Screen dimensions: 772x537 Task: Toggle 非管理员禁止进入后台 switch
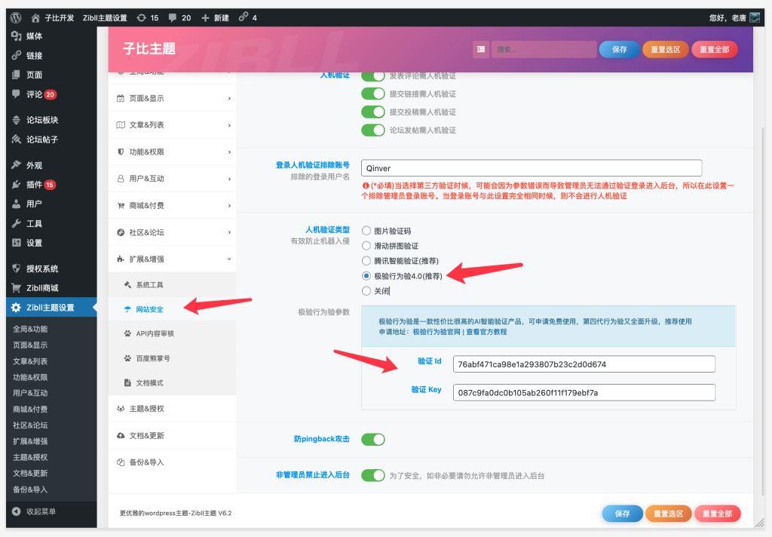click(372, 475)
